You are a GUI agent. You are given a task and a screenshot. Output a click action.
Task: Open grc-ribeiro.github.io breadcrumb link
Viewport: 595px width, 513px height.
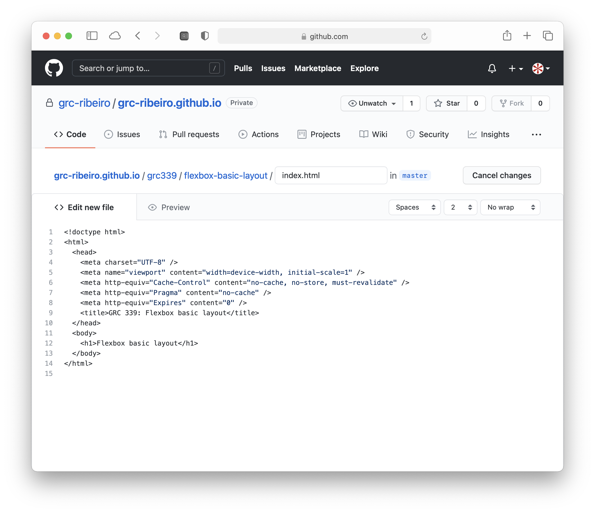[97, 175]
